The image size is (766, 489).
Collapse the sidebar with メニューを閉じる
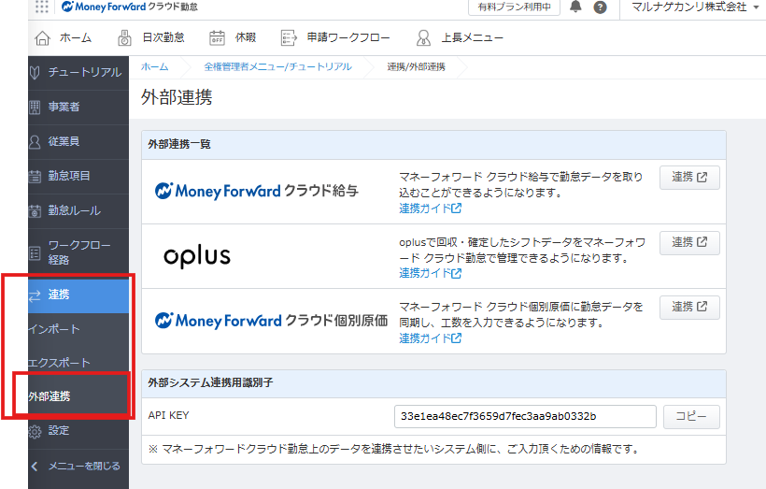point(78,466)
